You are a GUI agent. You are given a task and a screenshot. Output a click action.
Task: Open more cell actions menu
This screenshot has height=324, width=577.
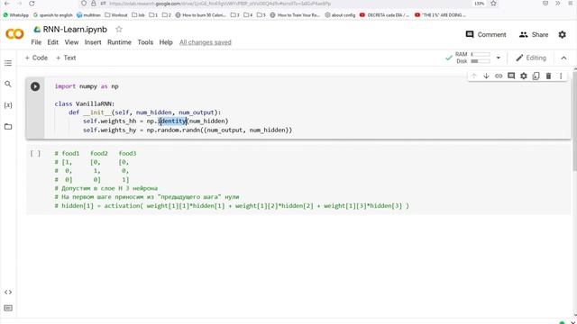tap(561, 76)
